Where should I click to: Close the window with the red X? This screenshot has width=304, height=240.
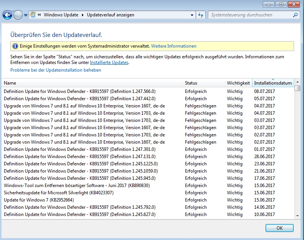point(294,4)
